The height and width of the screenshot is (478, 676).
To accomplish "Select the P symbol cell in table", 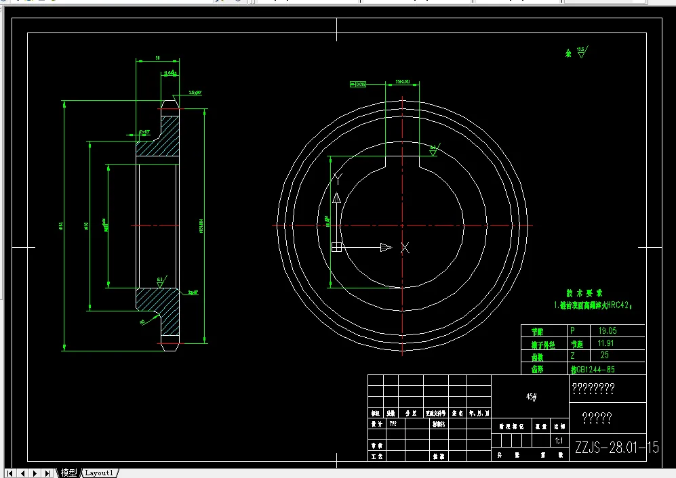I will (x=572, y=330).
